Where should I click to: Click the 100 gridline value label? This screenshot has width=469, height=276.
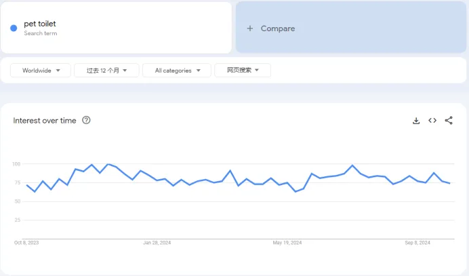pyautogui.click(x=16, y=163)
